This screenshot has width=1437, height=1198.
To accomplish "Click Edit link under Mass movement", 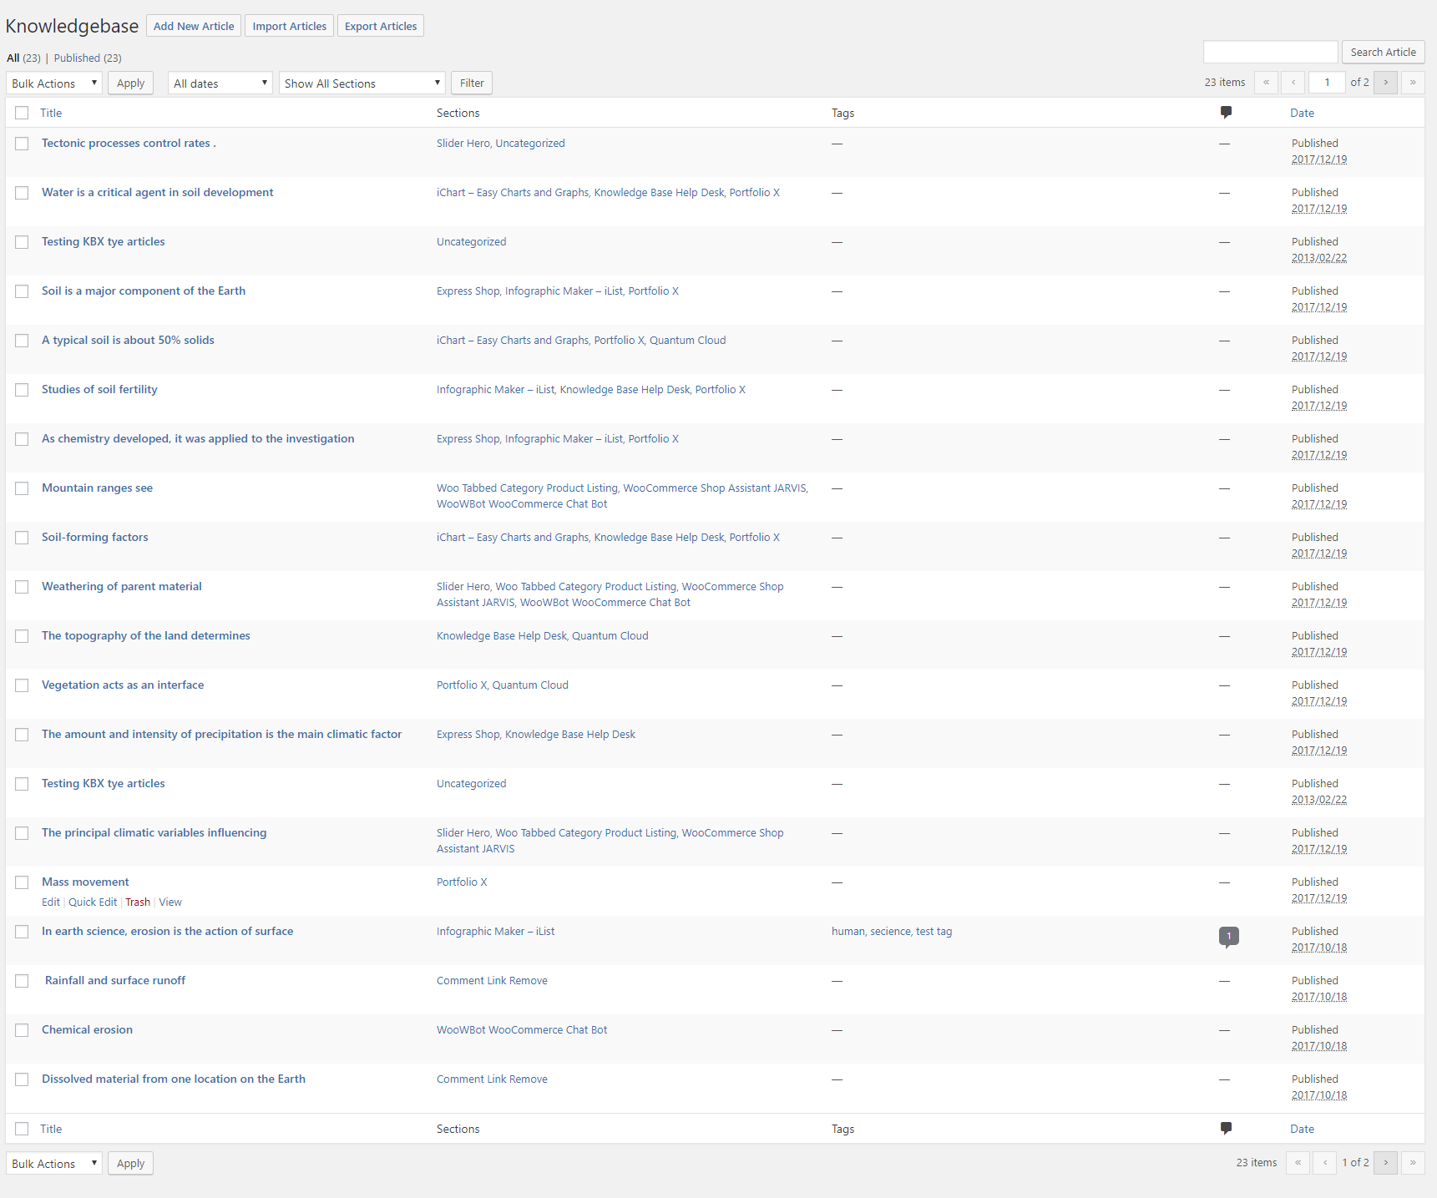I will click(x=51, y=902).
